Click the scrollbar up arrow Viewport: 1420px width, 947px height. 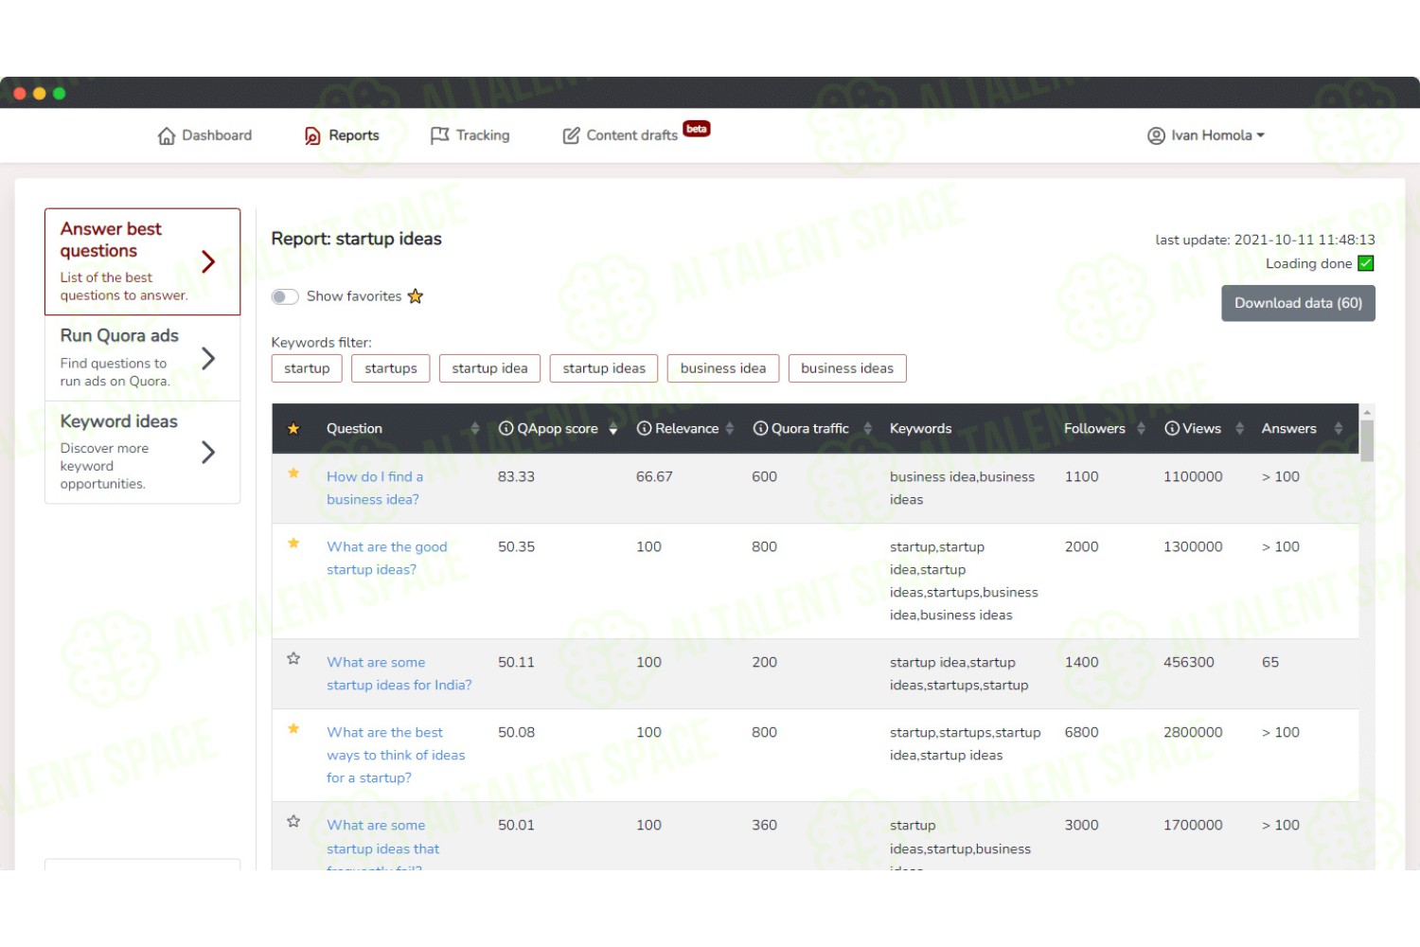(1366, 412)
